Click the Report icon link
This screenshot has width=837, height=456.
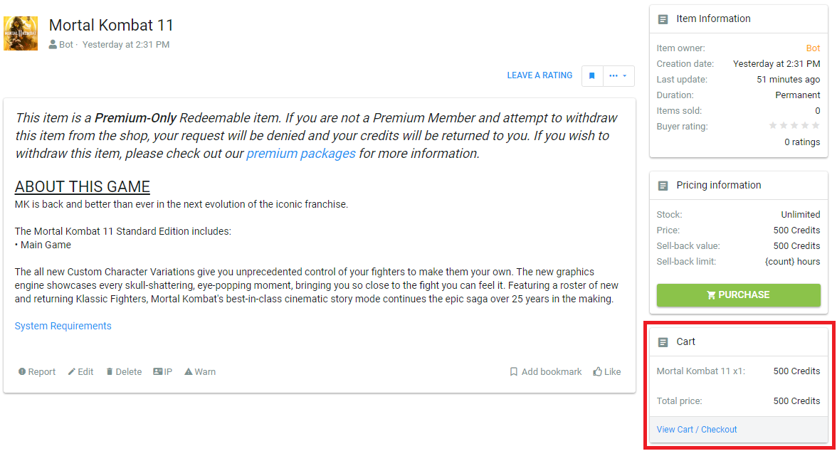[x=37, y=371]
